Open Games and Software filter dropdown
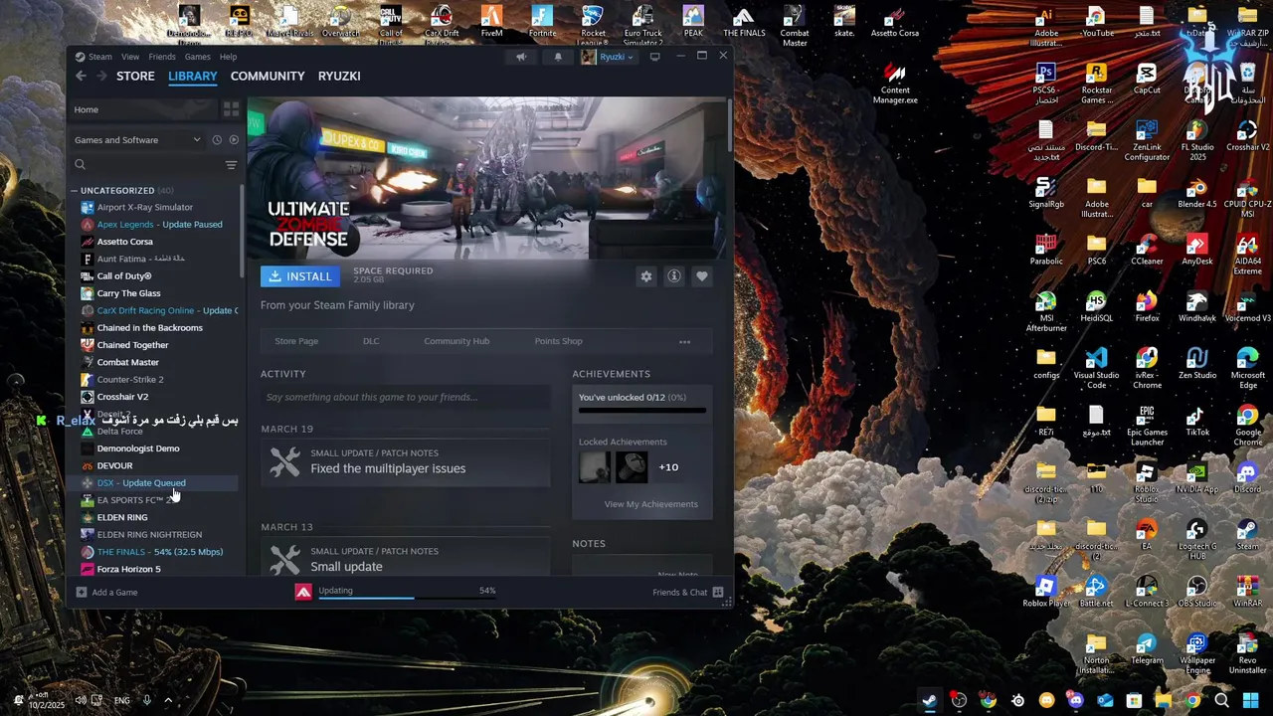Screen dimensions: 1273x716 137,140
